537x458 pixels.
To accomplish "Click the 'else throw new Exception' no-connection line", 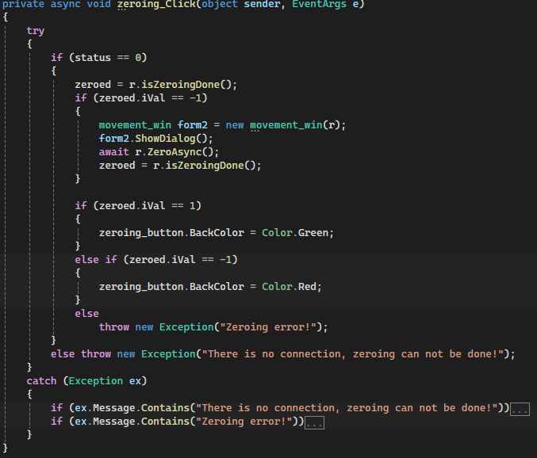I will (x=283, y=354).
